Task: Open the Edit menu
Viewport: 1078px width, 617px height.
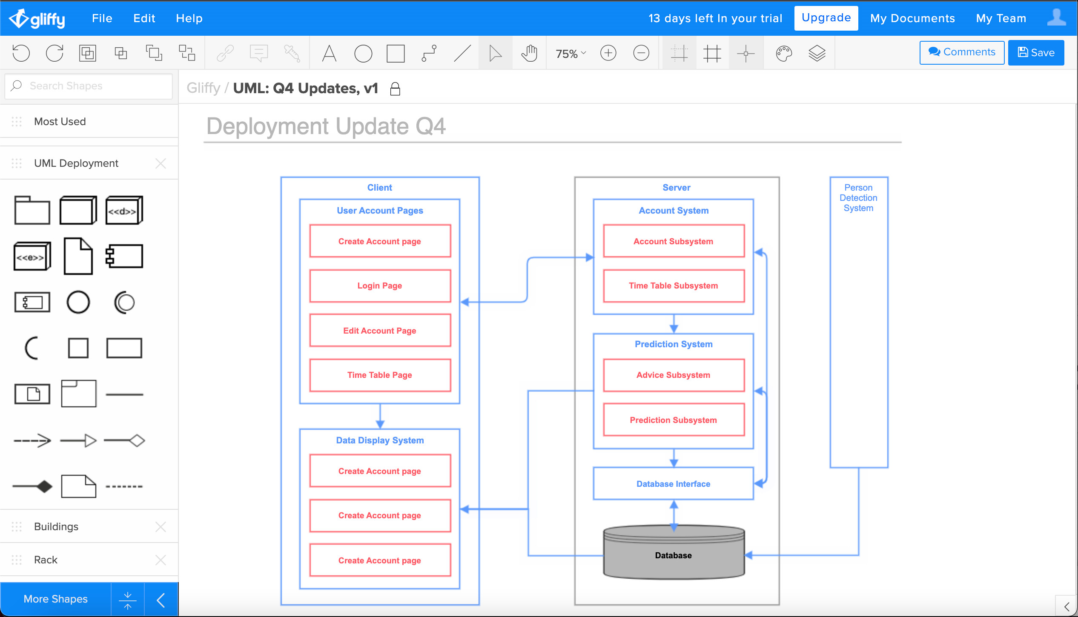Action: 144,18
